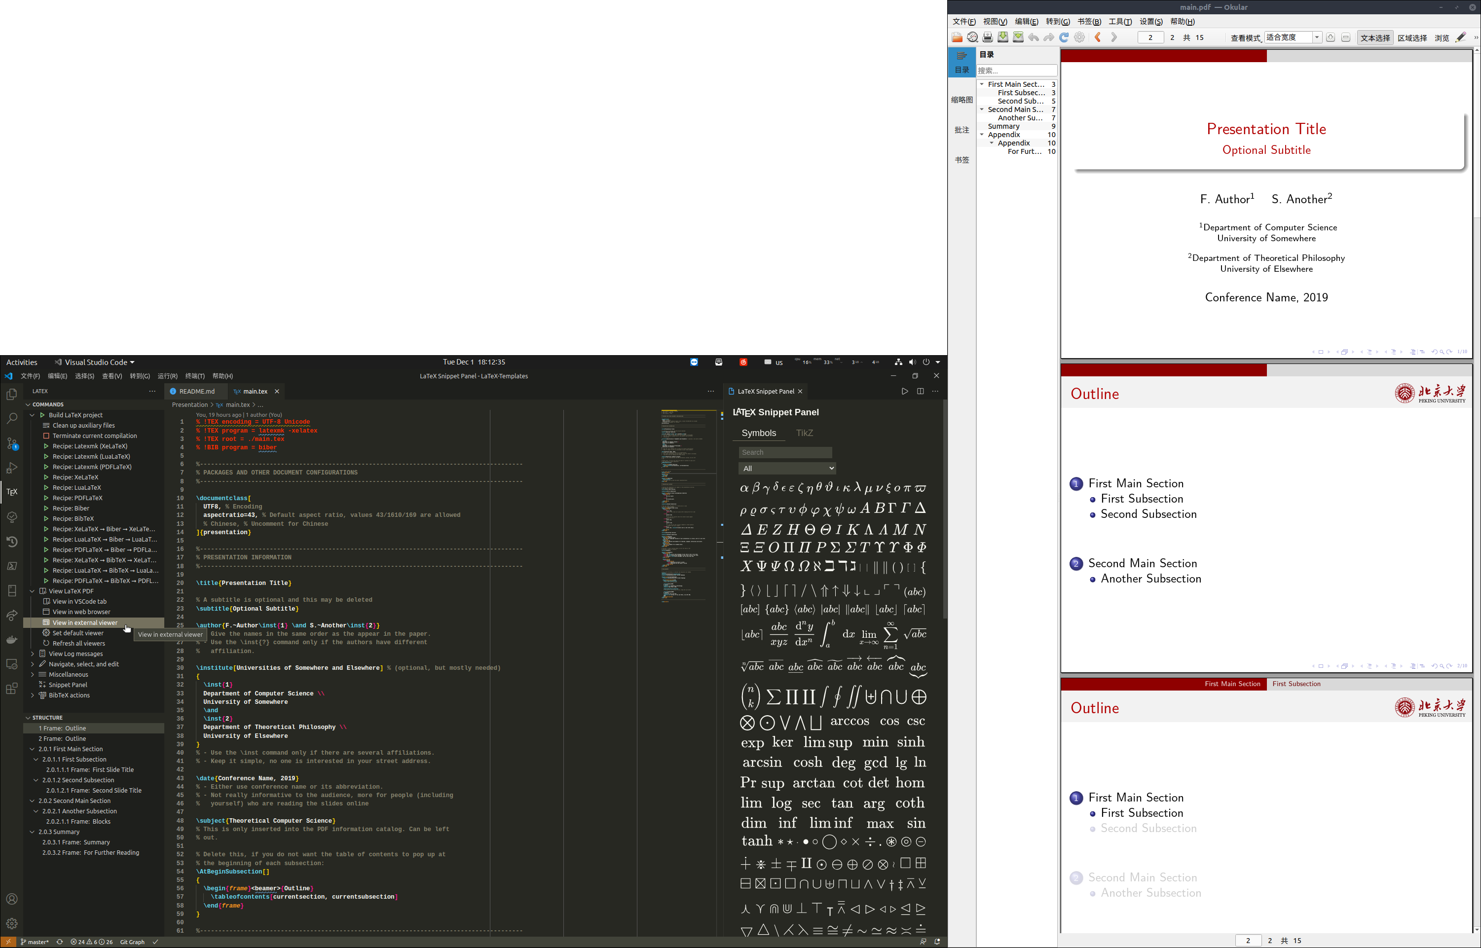Open the VS Code Search view

tap(12, 419)
